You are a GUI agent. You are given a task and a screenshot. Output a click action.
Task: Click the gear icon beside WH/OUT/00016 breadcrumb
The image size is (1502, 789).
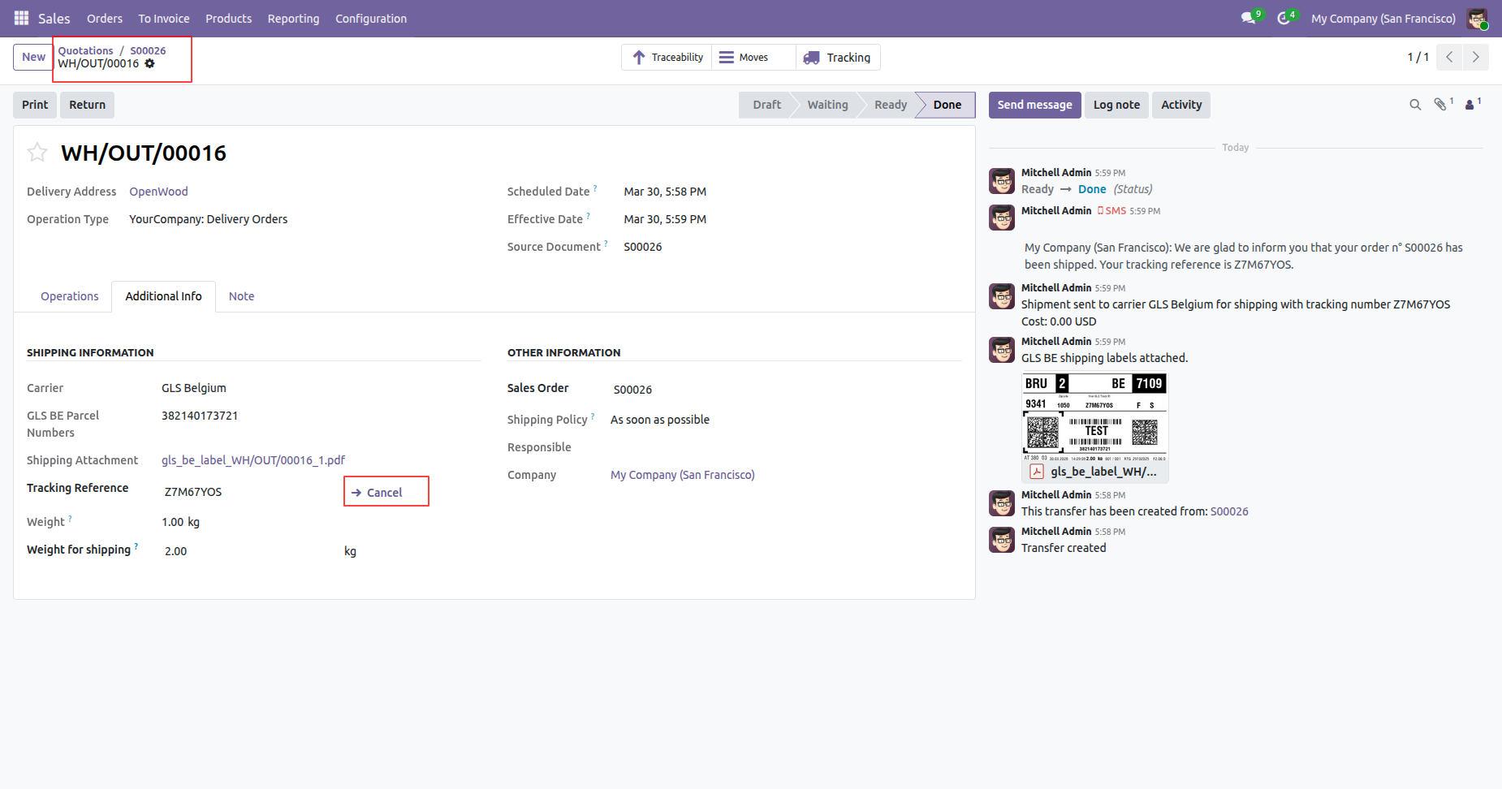[x=150, y=63]
